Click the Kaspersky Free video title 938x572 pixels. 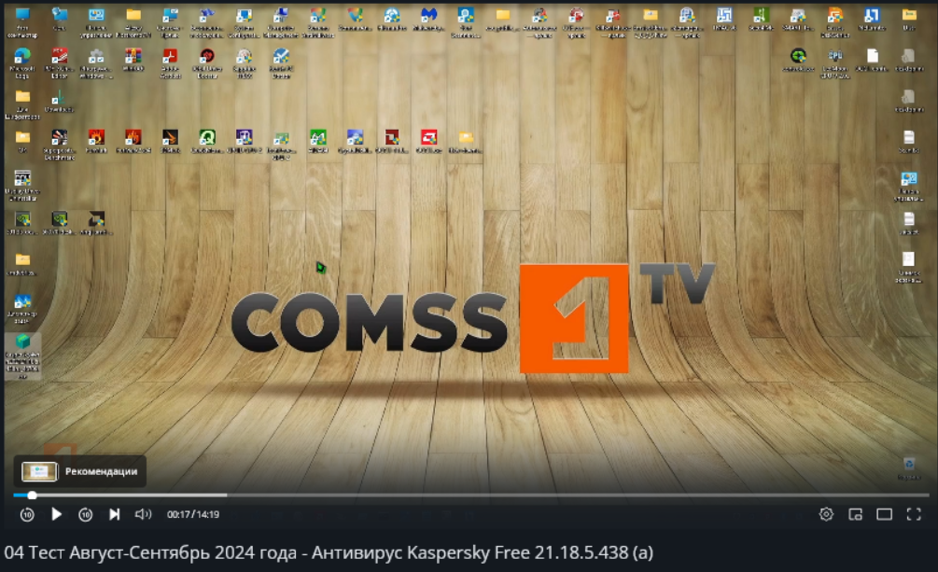pos(329,552)
